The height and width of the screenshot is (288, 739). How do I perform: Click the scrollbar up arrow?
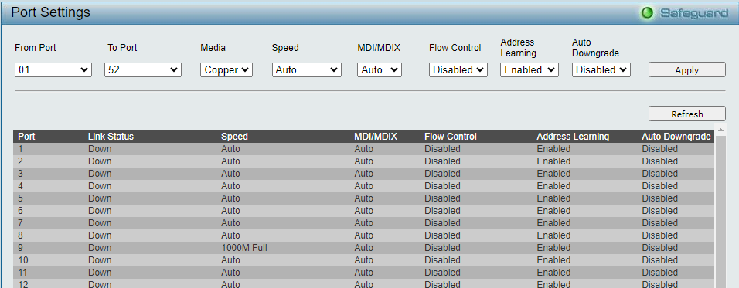(x=720, y=130)
